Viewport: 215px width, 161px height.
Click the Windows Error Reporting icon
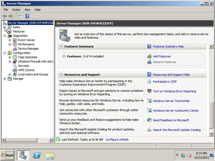(149, 91)
